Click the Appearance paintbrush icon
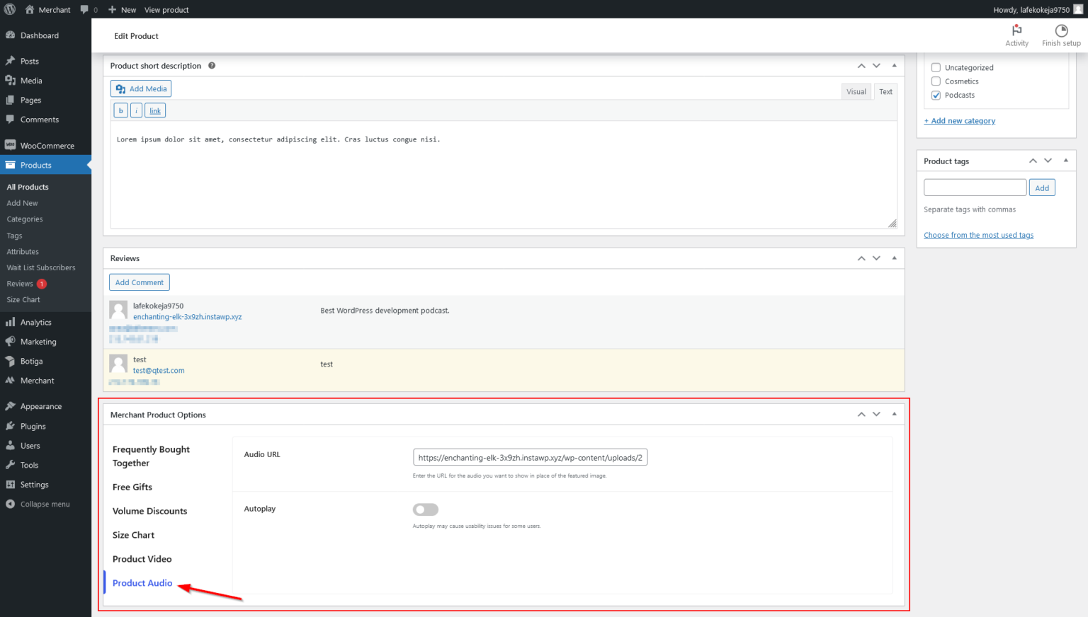 pyautogui.click(x=10, y=406)
